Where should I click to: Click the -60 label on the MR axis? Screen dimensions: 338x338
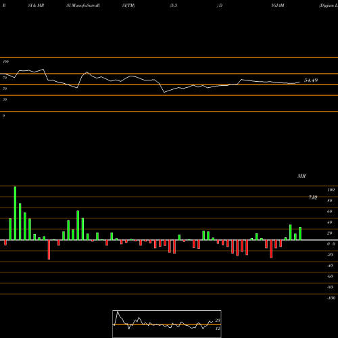click(x=330, y=276)
